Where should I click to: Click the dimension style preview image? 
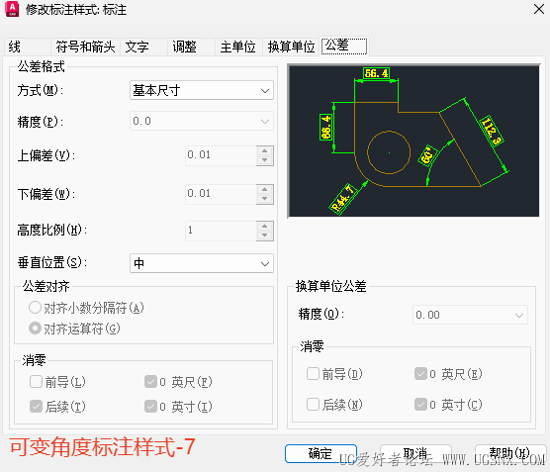tap(413, 142)
